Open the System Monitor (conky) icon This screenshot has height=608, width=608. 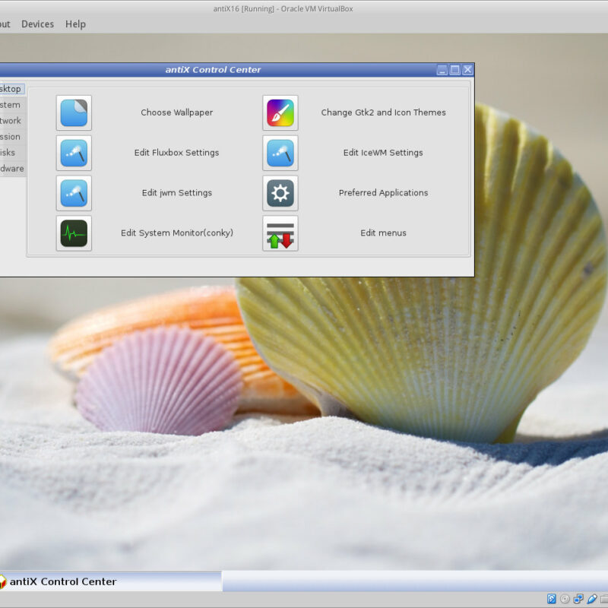tap(74, 233)
